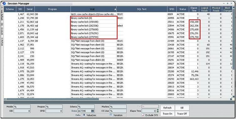This screenshot has height=119, width=236.
Task: Click the OS User filter input field
Action: [x=118, y=111]
